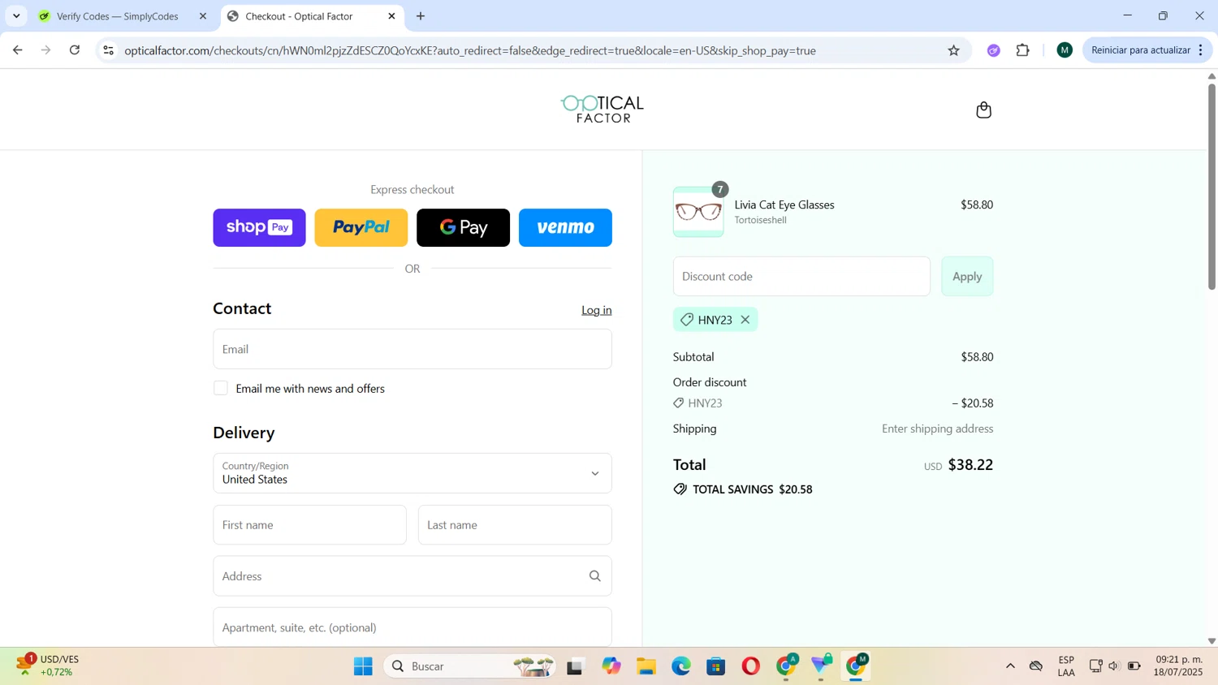The image size is (1218, 685).
Task: Open Microsoft Store from the taskbar
Action: click(x=715, y=666)
